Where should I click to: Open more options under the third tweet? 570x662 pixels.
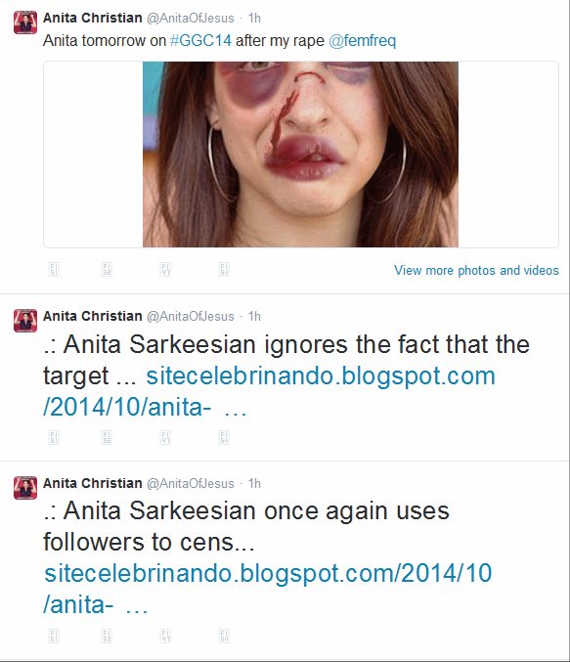pos(224,636)
